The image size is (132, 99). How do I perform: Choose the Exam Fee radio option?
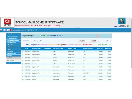click(x=67, y=45)
